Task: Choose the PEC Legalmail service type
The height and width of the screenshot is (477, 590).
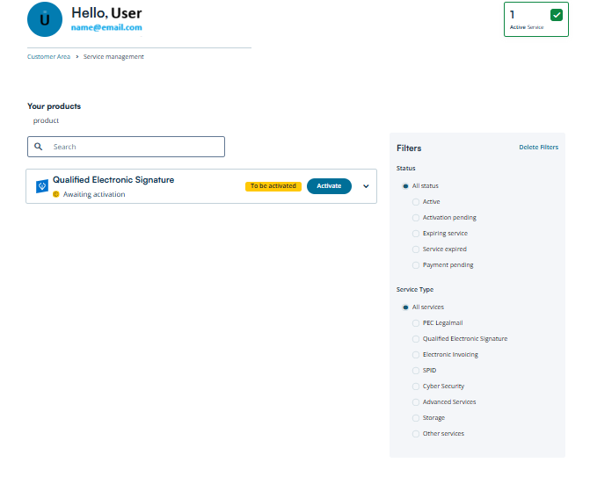Action: (416, 323)
